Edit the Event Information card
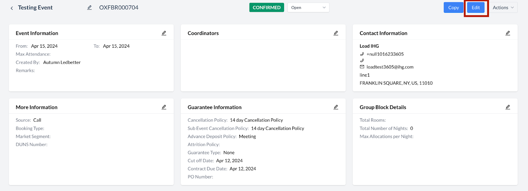 click(164, 33)
